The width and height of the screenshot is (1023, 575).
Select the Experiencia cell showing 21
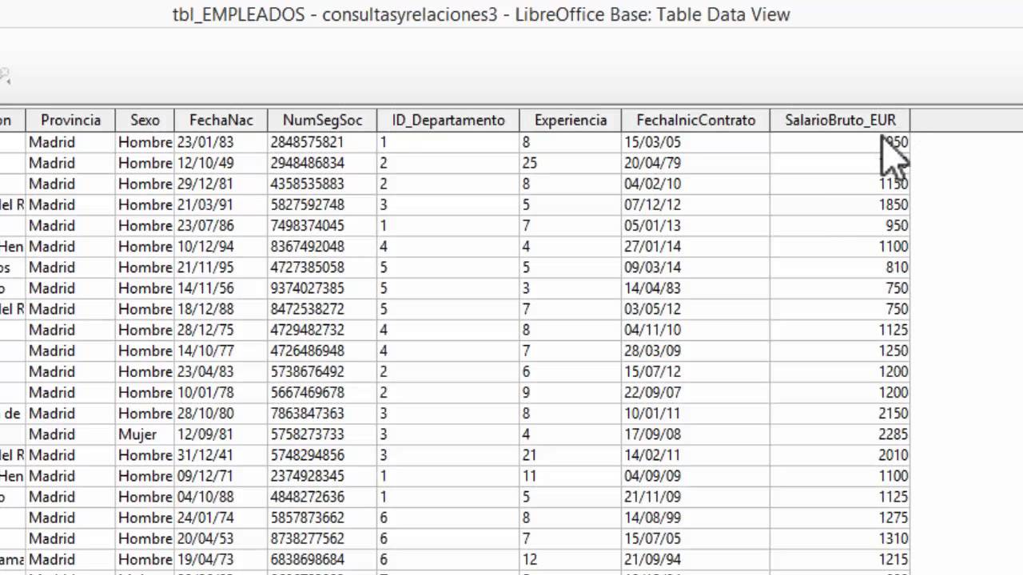point(571,454)
